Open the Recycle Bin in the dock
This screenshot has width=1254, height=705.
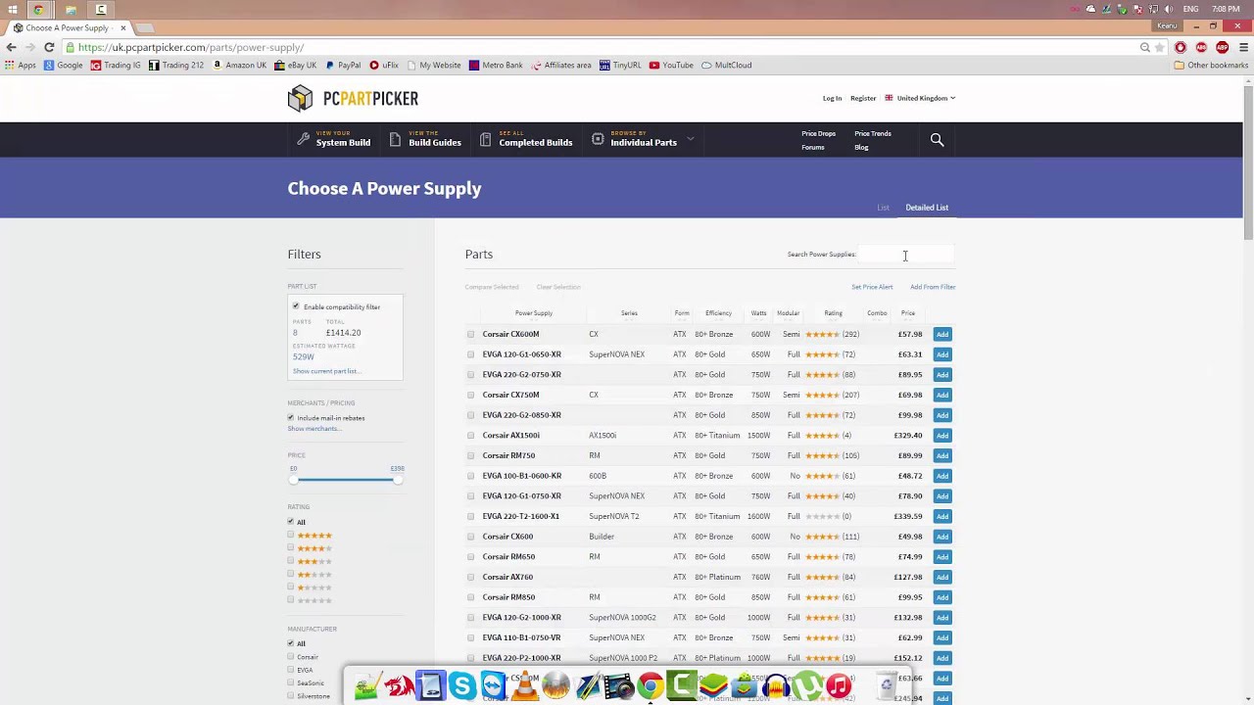click(x=887, y=685)
